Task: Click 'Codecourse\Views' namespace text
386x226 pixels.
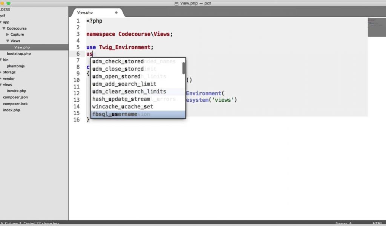Action: pos(144,34)
